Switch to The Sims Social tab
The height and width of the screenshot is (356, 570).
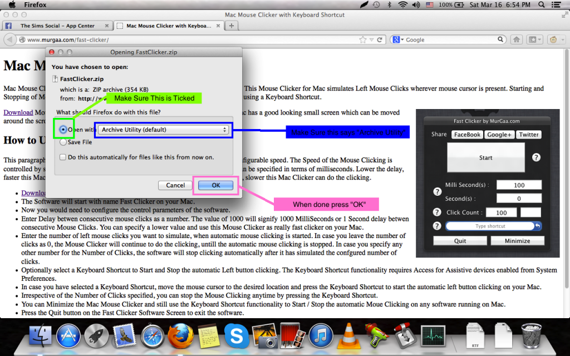click(x=57, y=26)
